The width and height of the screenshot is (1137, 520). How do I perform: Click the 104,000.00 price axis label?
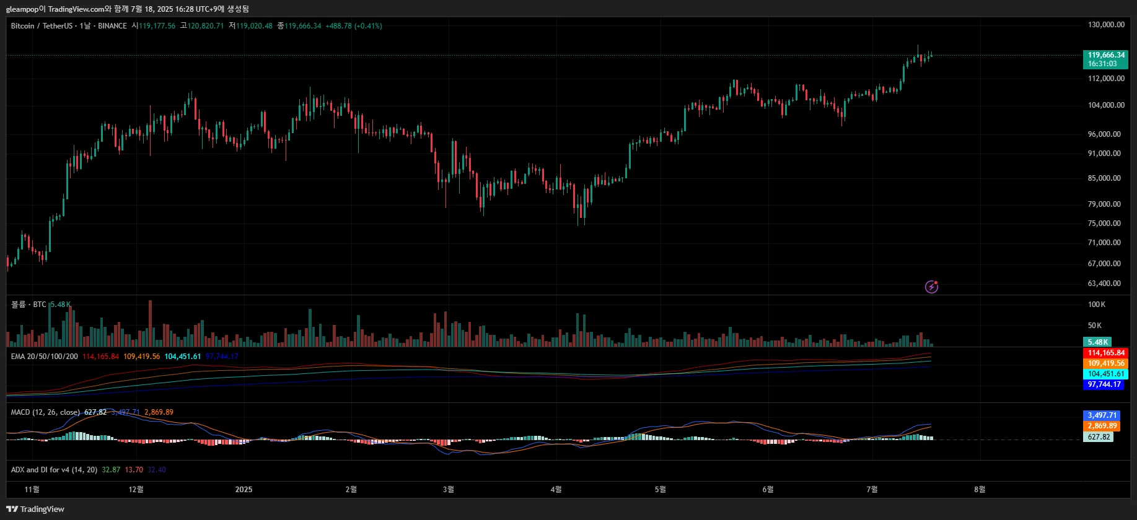1107,105
